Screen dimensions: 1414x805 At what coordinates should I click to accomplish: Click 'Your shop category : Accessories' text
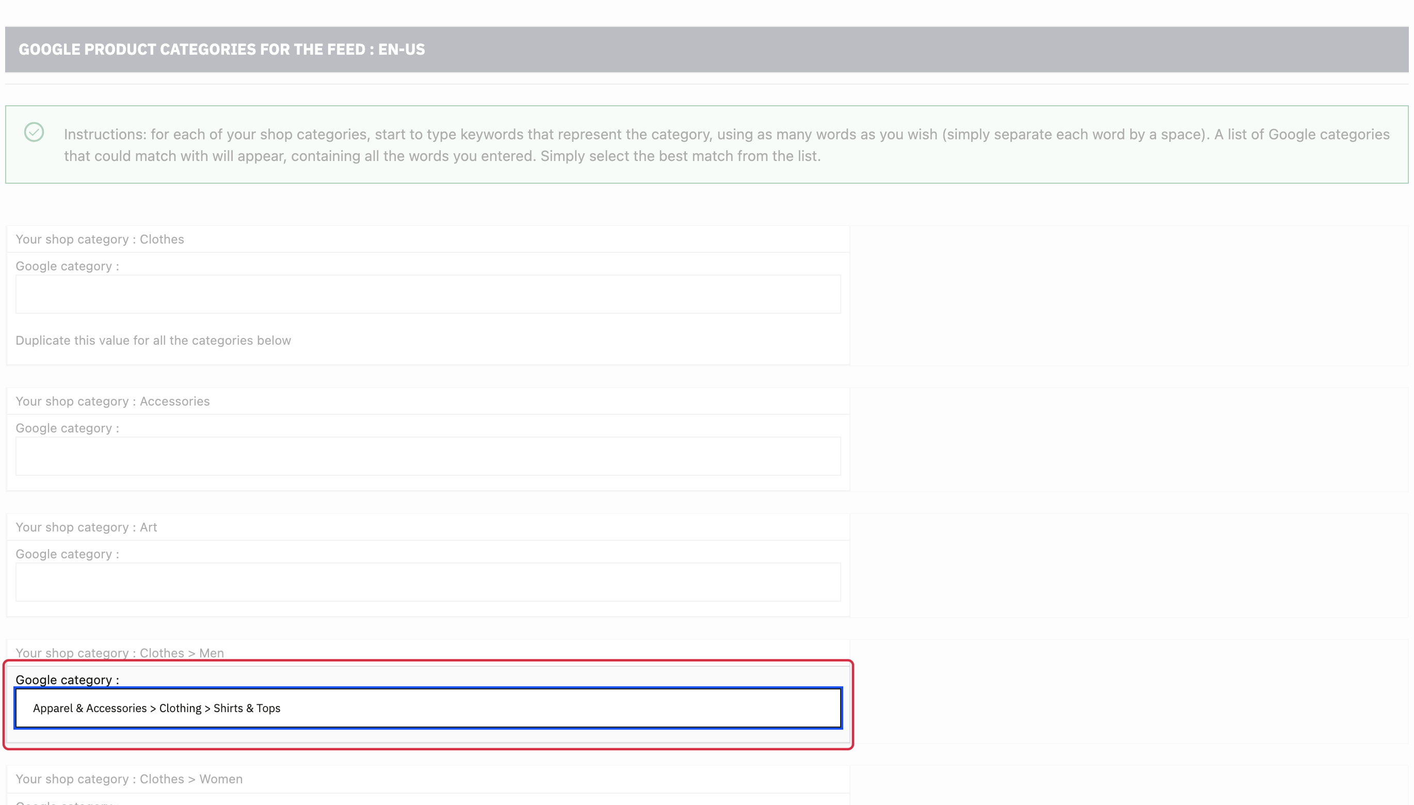112,401
